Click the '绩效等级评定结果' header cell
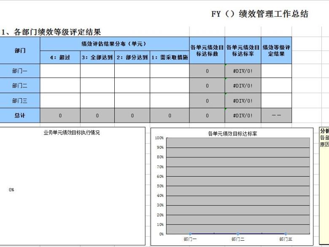The image size is (329, 247). [276, 51]
